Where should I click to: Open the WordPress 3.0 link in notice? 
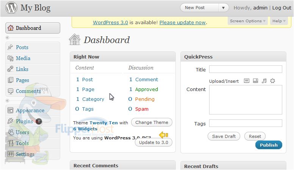tap(110, 22)
